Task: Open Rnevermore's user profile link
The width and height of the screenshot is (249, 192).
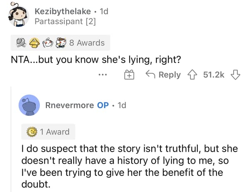Action: pos(69,105)
